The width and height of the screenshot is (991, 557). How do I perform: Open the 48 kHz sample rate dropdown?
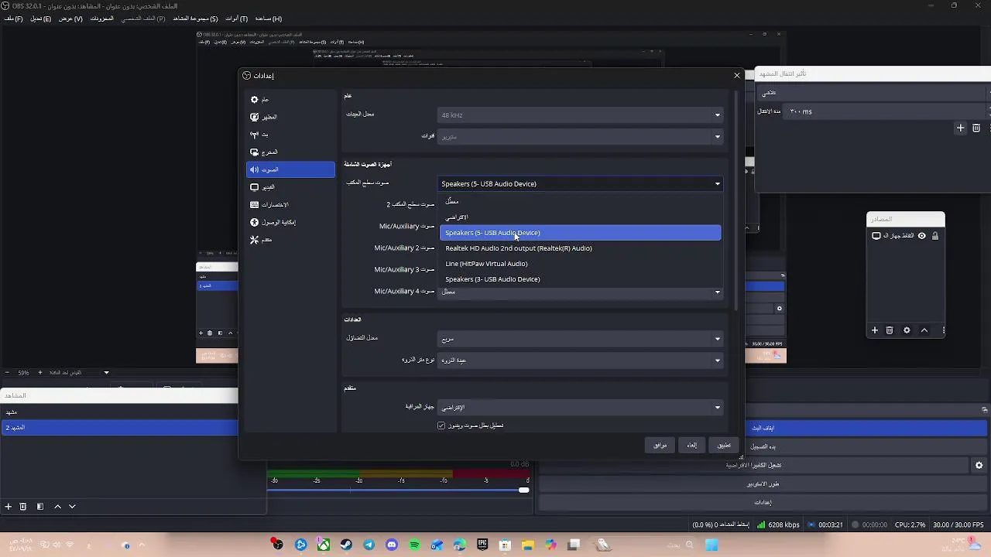click(x=580, y=115)
